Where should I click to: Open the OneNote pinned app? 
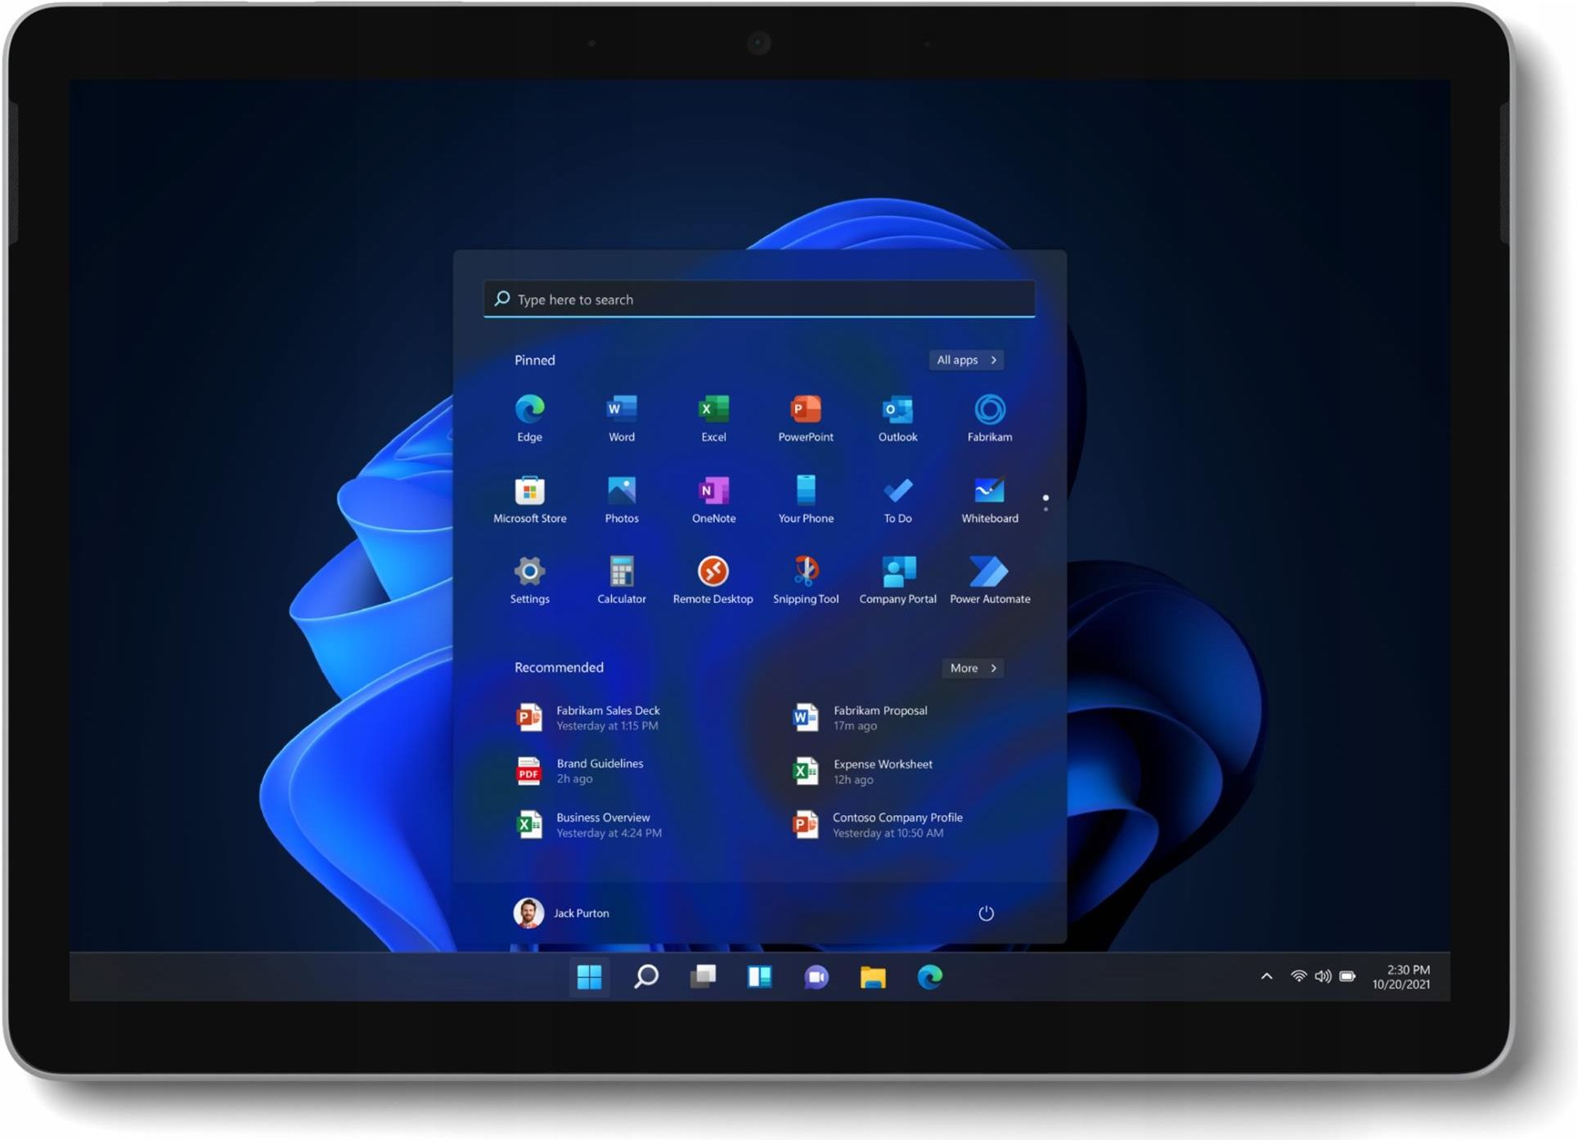click(713, 498)
